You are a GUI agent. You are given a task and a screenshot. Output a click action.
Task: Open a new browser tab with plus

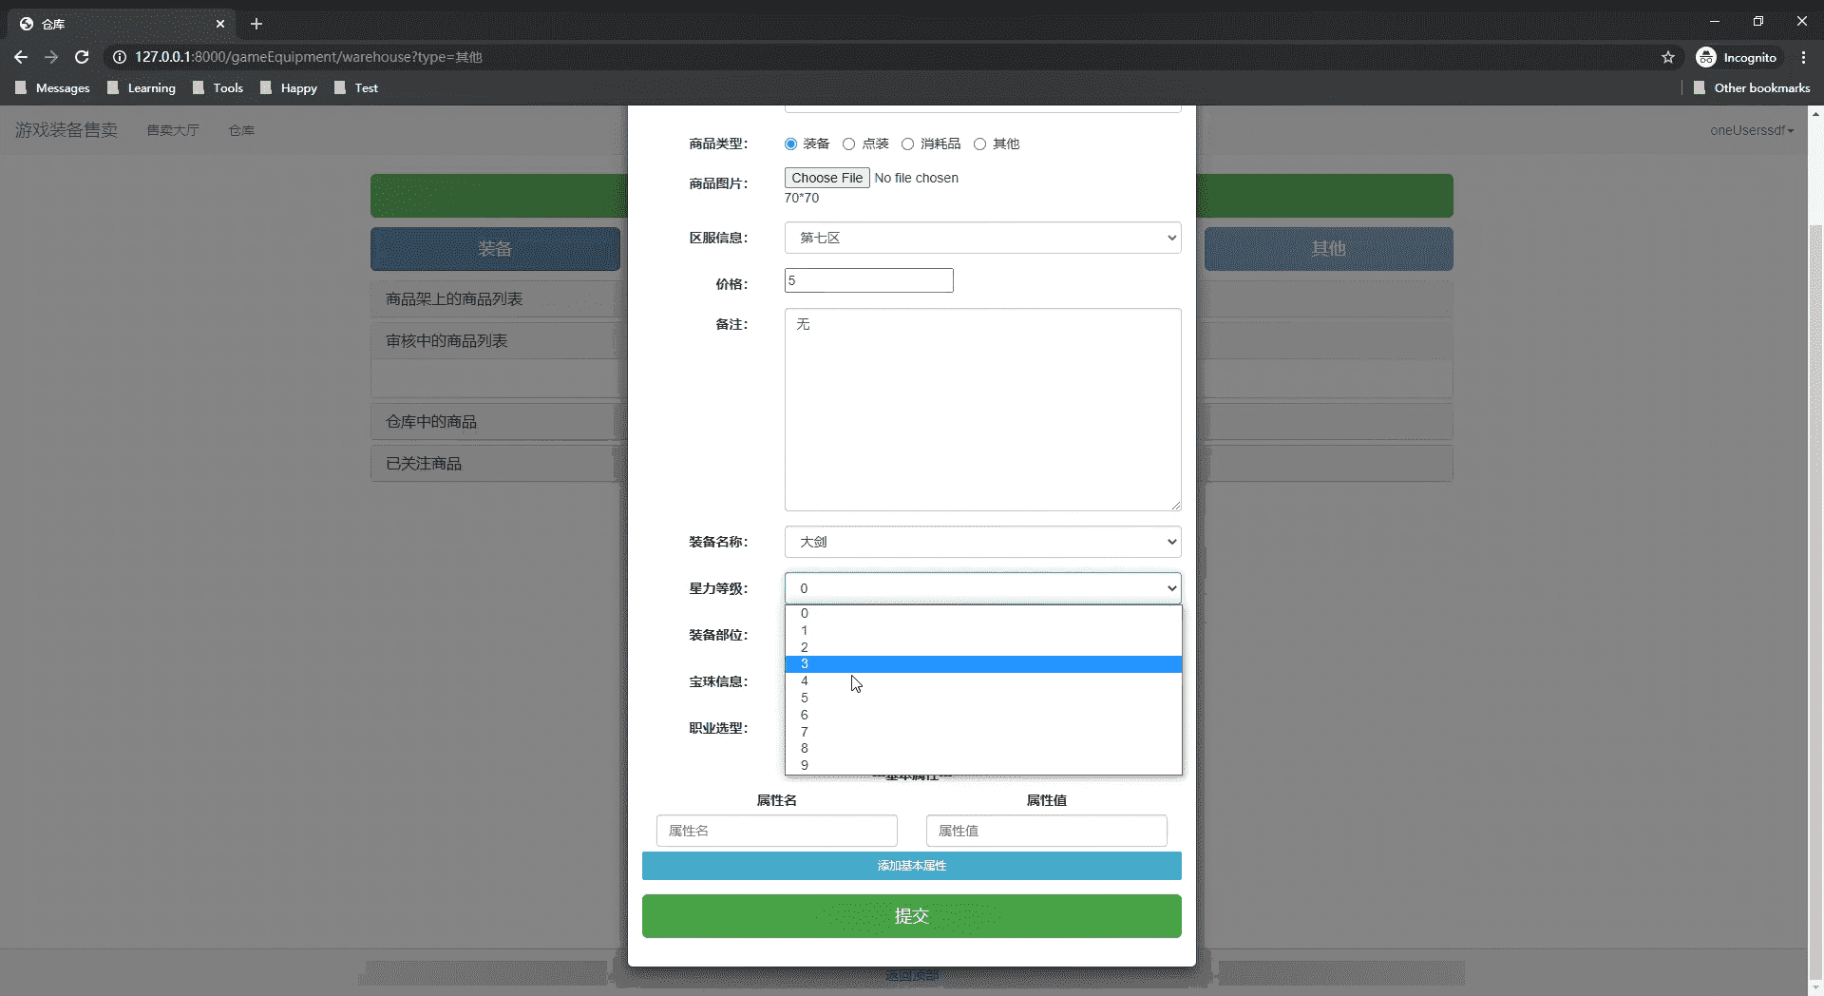click(256, 24)
